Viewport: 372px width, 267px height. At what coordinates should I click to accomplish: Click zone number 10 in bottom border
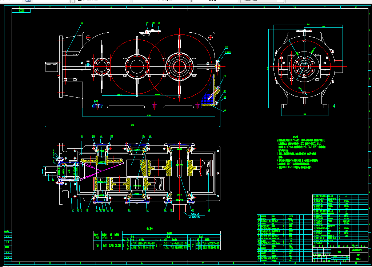295,263
